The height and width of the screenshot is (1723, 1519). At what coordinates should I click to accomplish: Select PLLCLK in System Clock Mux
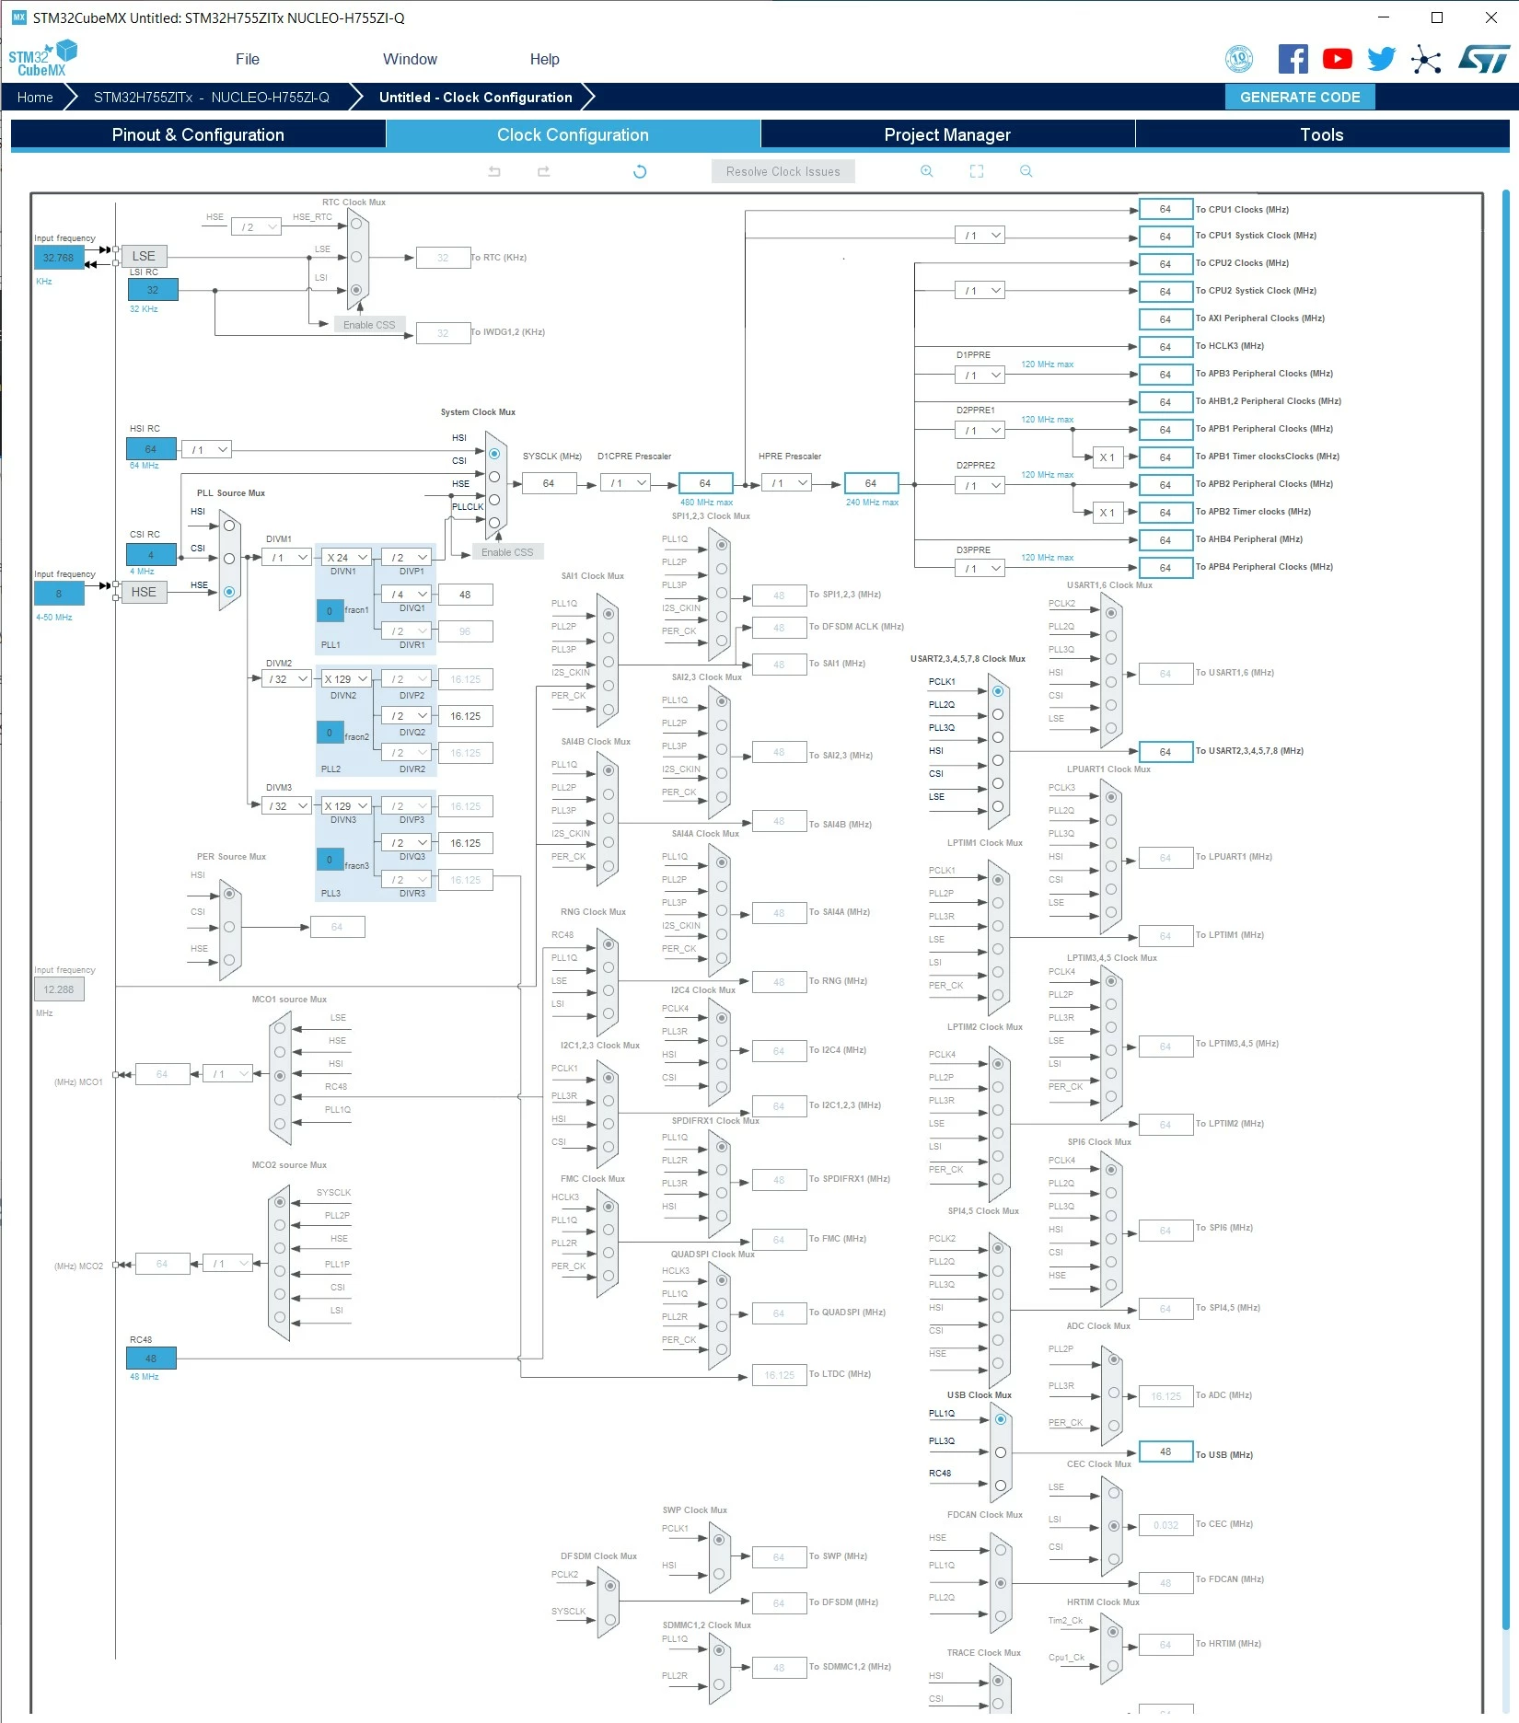coord(494,522)
